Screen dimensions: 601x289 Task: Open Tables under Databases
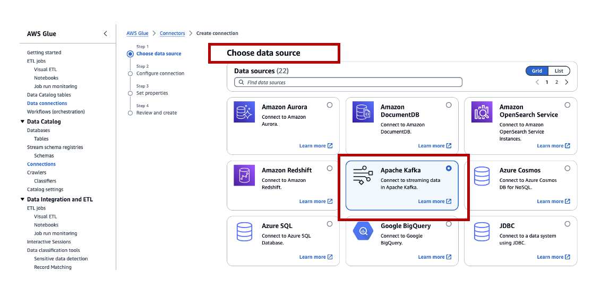[x=41, y=138]
